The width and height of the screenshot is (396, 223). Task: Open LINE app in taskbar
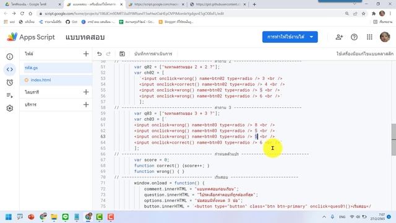(66, 217)
